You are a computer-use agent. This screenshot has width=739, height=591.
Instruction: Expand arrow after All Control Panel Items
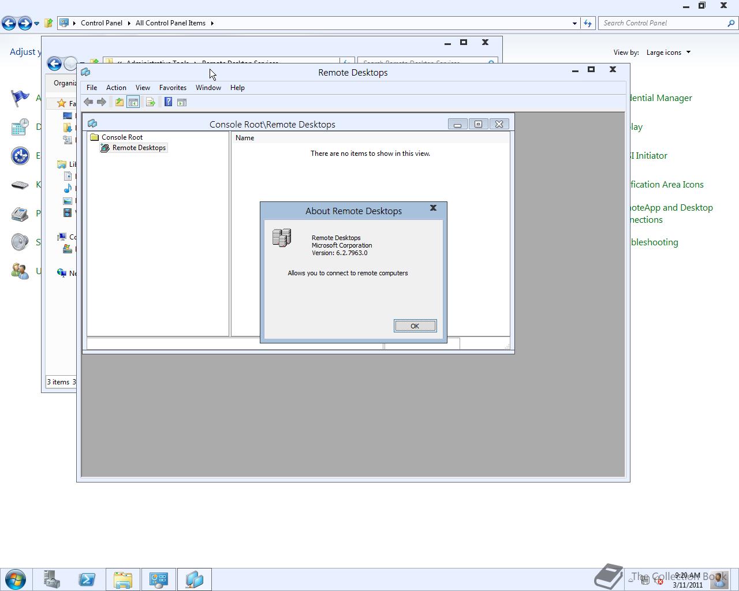tap(212, 23)
